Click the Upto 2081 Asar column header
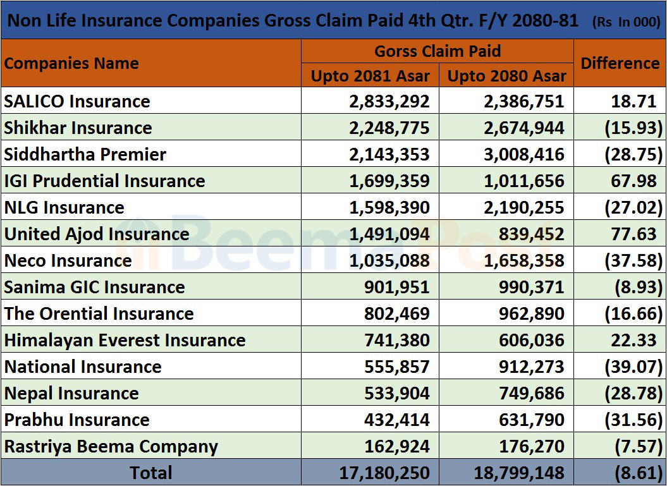 pyautogui.click(x=370, y=76)
